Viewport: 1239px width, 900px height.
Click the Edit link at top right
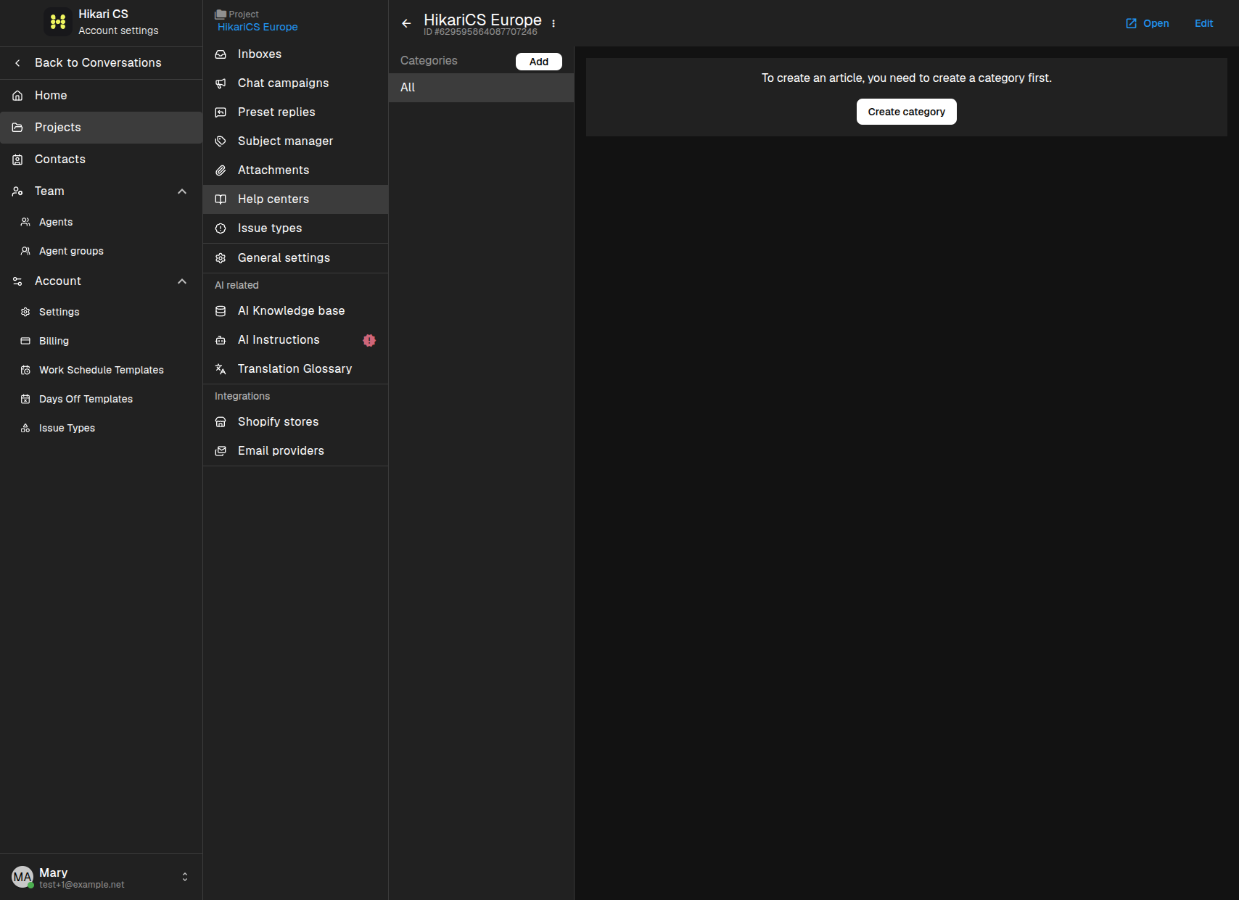(1203, 23)
